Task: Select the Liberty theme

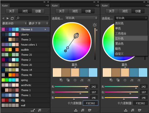Action: tap(25, 34)
